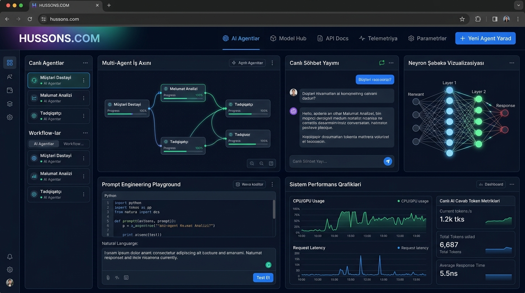This screenshot has width=525, height=293.
Task: Open API Docs nav tab
Action: click(333, 39)
